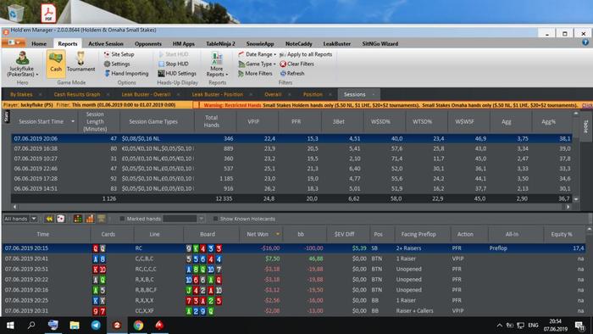Switch to the Active Session tab
Screen dimensions: 593x334
106,44
